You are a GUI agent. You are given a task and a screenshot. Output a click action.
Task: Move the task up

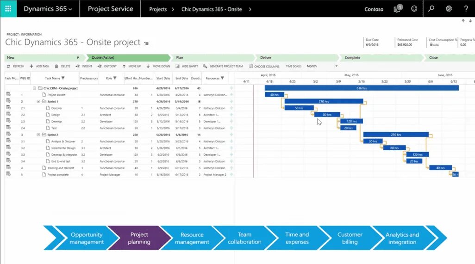pos(131,66)
